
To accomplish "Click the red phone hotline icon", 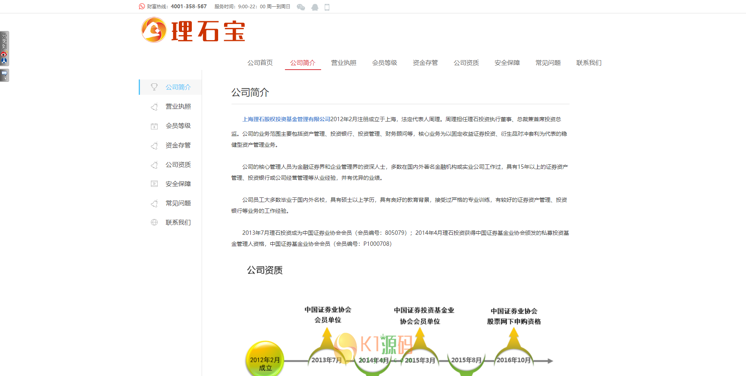I will (142, 6).
